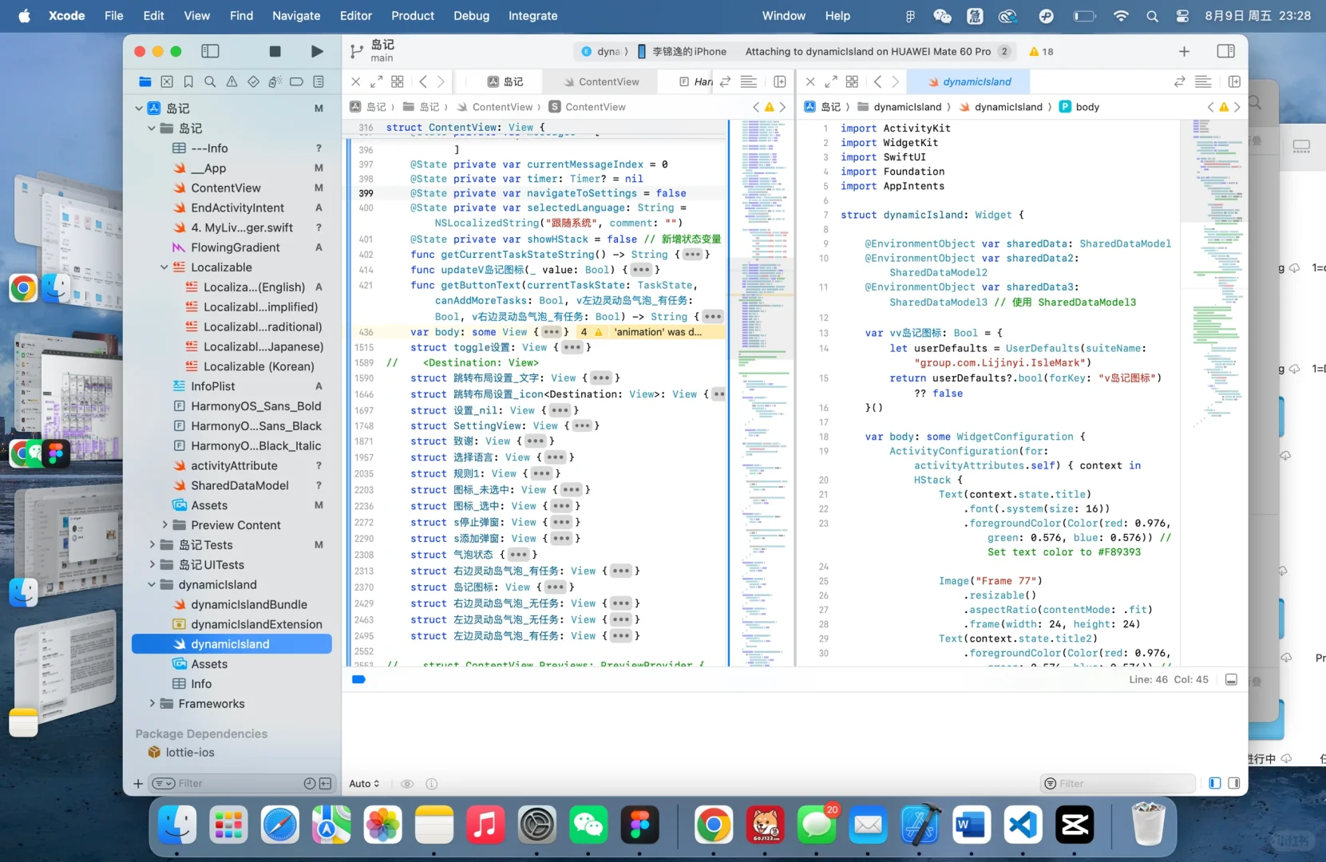Expand the Preview Content folder
The height and width of the screenshot is (862, 1326).
click(x=164, y=524)
